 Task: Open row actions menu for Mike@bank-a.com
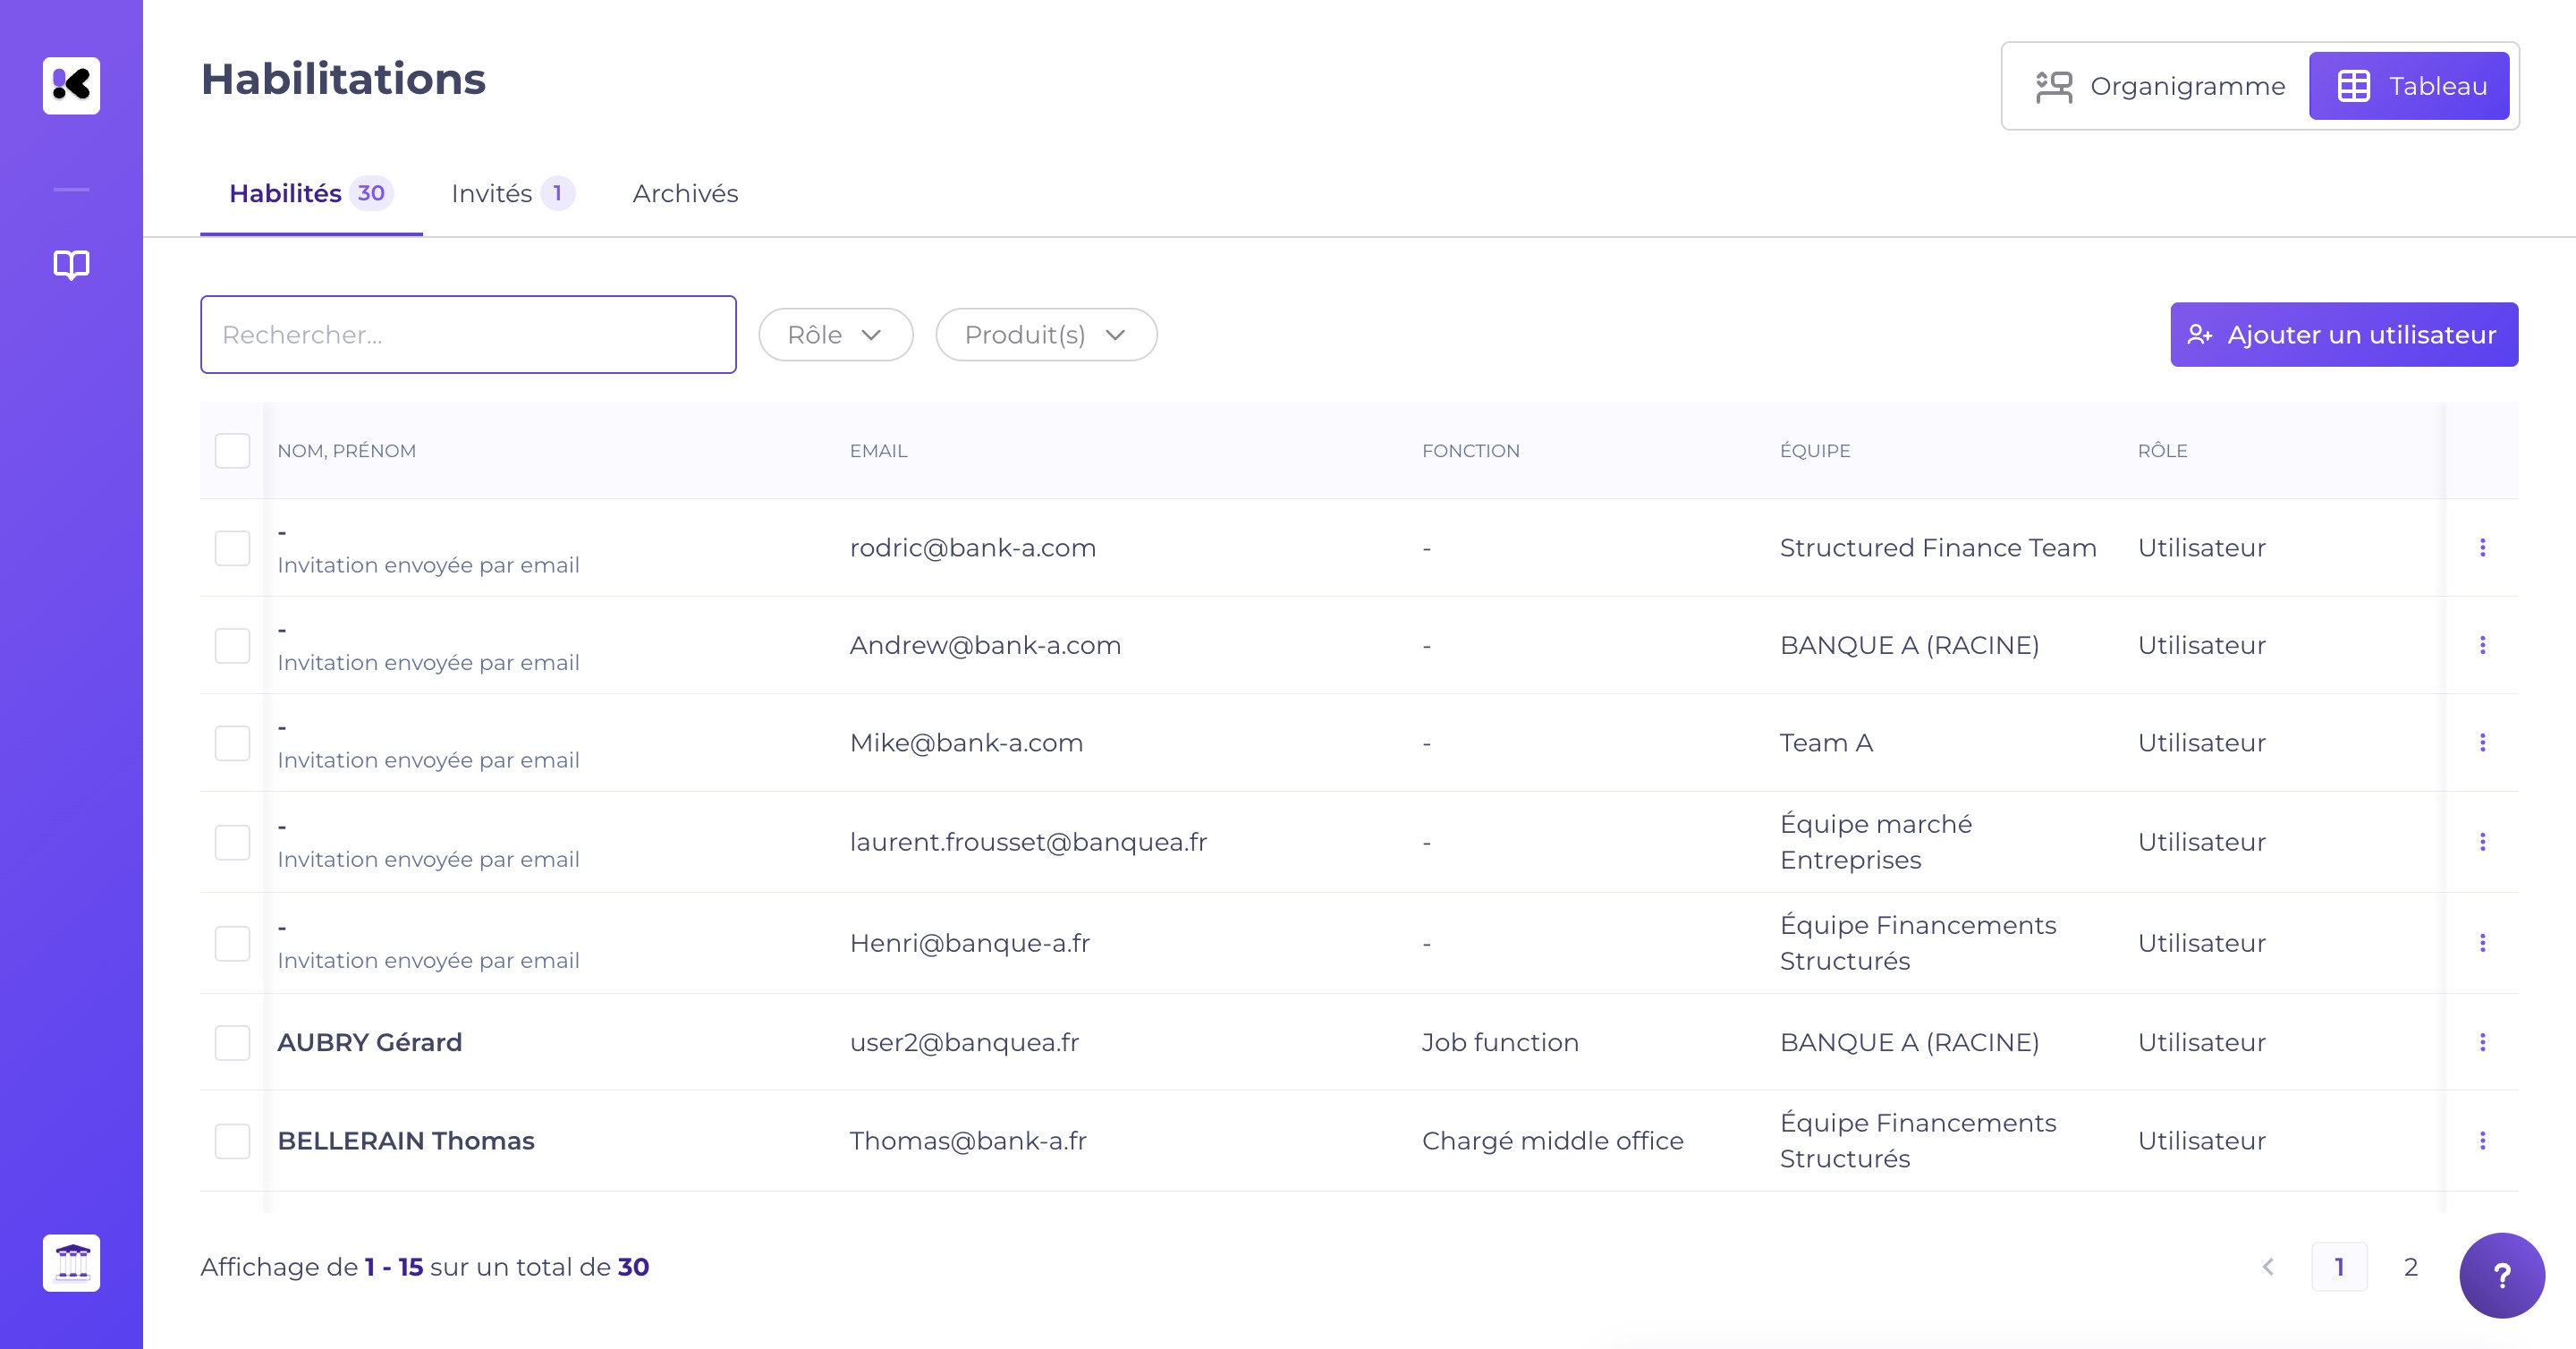click(2482, 742)
